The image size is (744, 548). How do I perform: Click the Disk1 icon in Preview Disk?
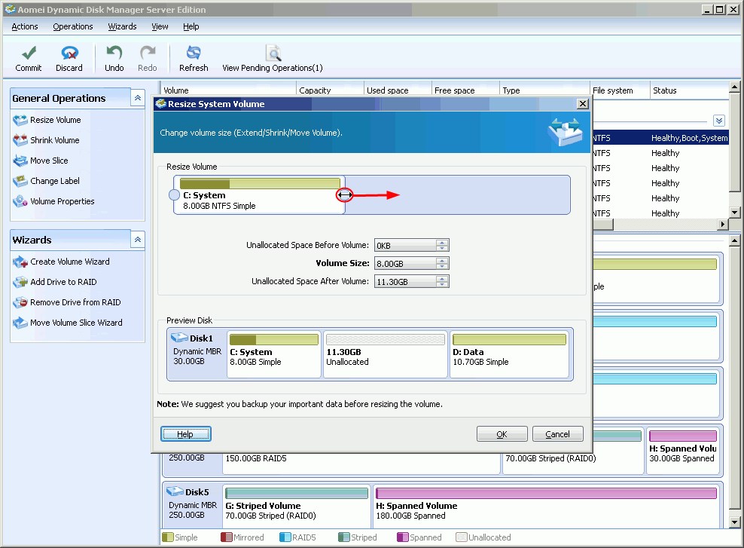(x=179, y=338)
